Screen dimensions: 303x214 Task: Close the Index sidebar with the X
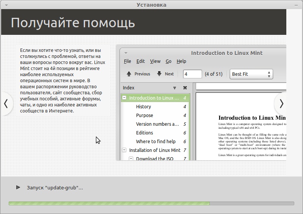coord(185,88)
